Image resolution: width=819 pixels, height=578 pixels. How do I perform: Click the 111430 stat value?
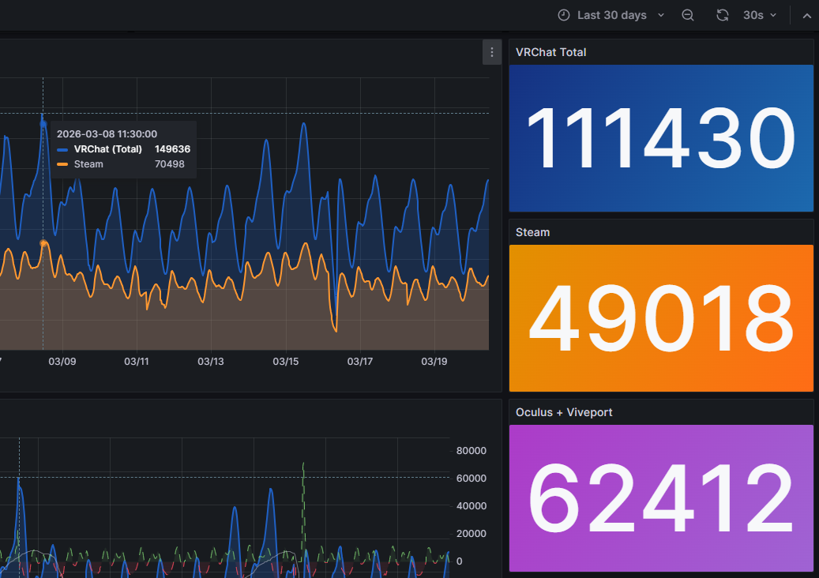660,138
